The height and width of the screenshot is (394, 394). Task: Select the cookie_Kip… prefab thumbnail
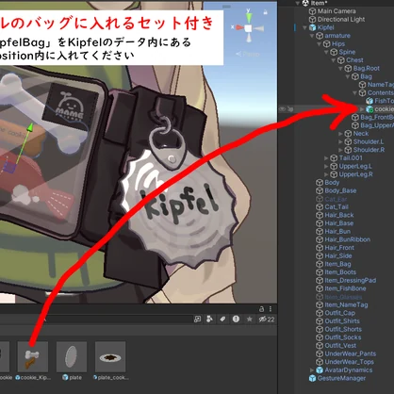[33, 356]
